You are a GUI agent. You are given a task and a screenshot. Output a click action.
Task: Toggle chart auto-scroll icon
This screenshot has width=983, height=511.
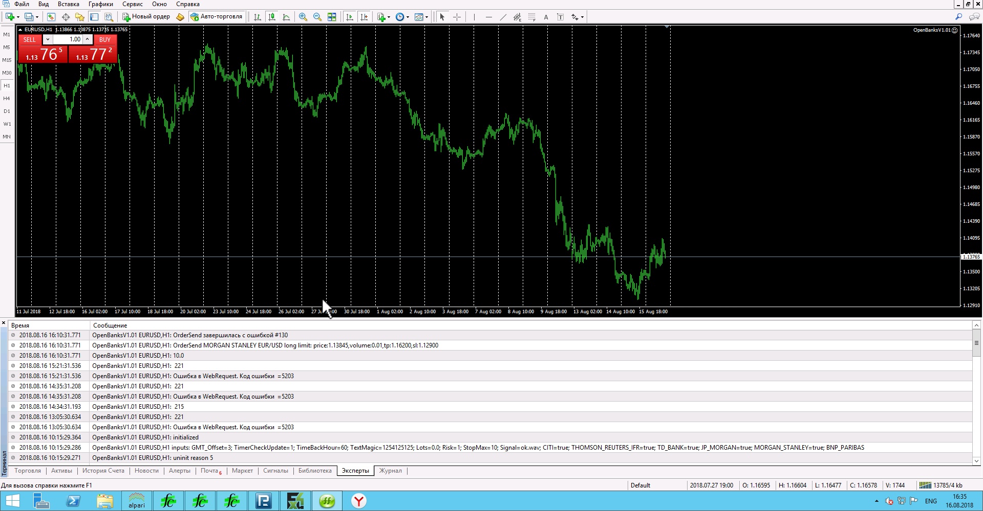(350, 17)
